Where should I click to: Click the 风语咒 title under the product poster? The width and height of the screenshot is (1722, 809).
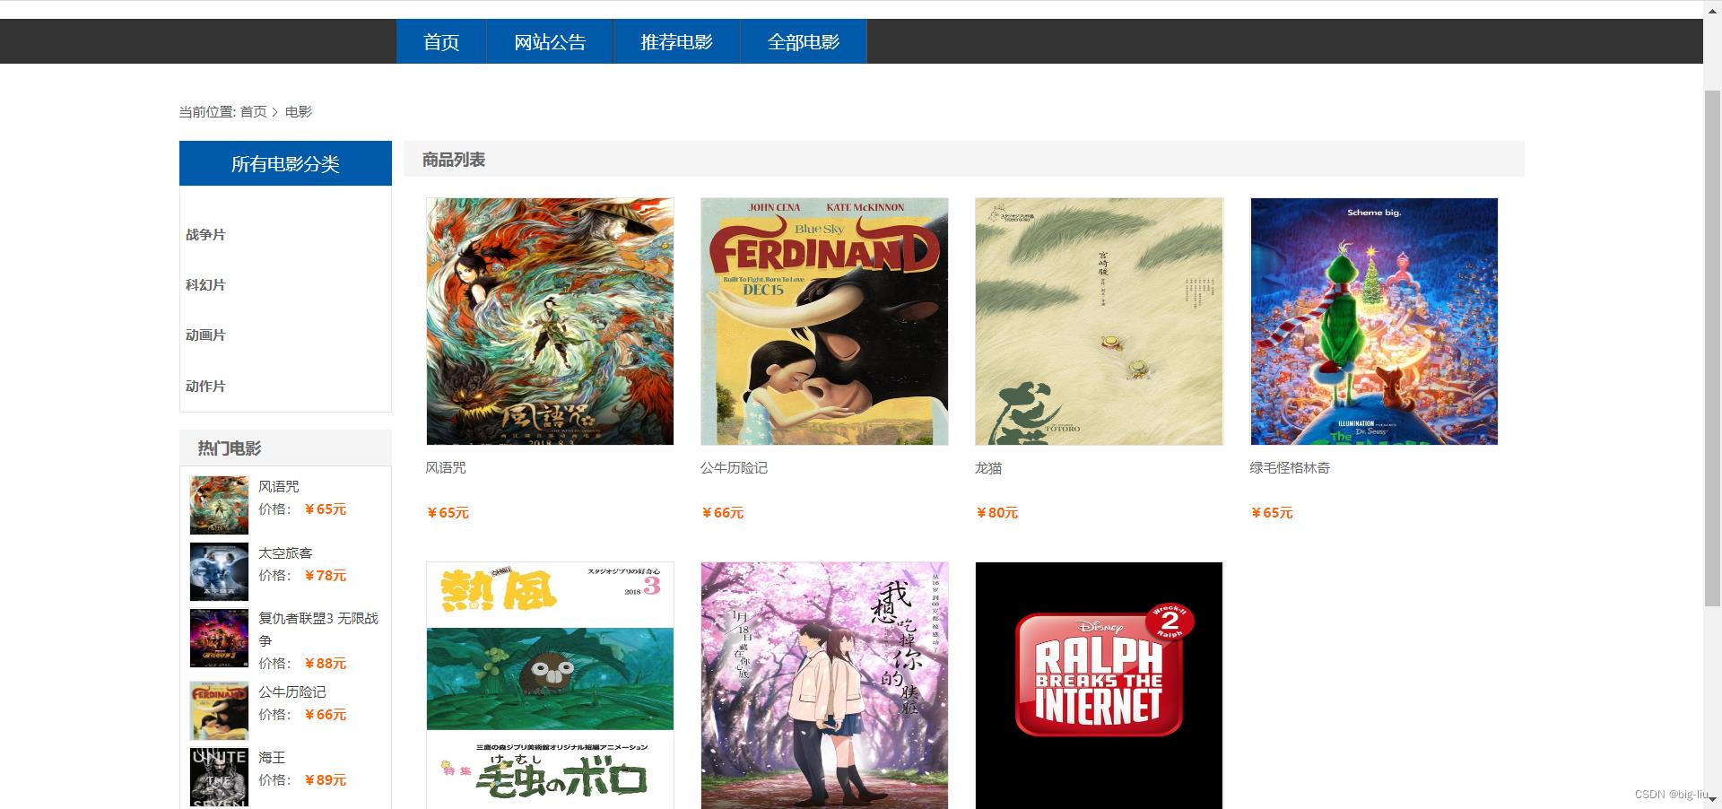point(446,468)
